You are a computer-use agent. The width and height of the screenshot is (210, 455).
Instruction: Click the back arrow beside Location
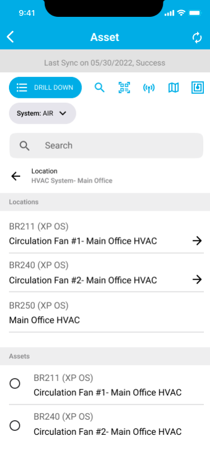click(16, 176)
